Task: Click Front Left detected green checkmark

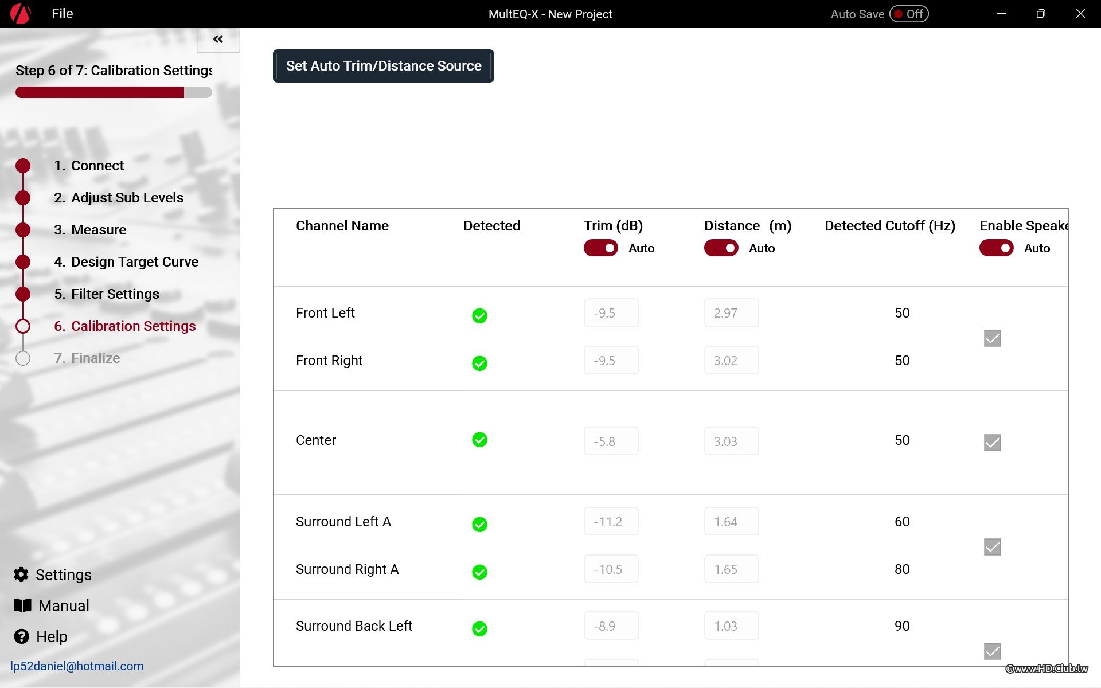Action: point(479,316)
